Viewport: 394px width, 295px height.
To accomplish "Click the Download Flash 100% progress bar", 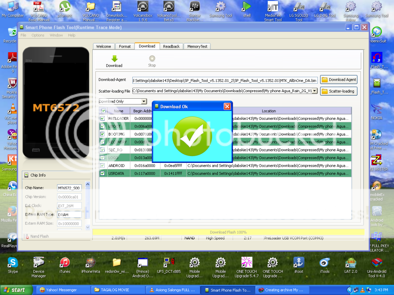I will click(228, 232).
